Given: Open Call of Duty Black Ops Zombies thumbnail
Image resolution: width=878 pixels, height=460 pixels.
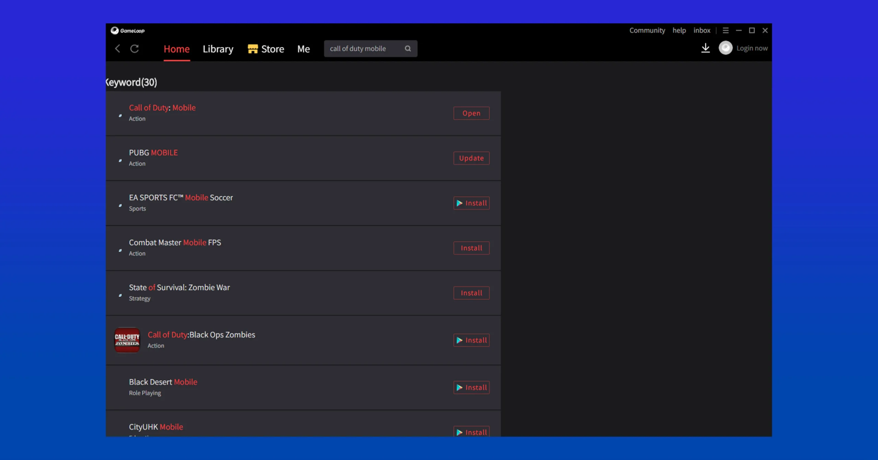Looking at the screenshot, I should click(127, 340).
